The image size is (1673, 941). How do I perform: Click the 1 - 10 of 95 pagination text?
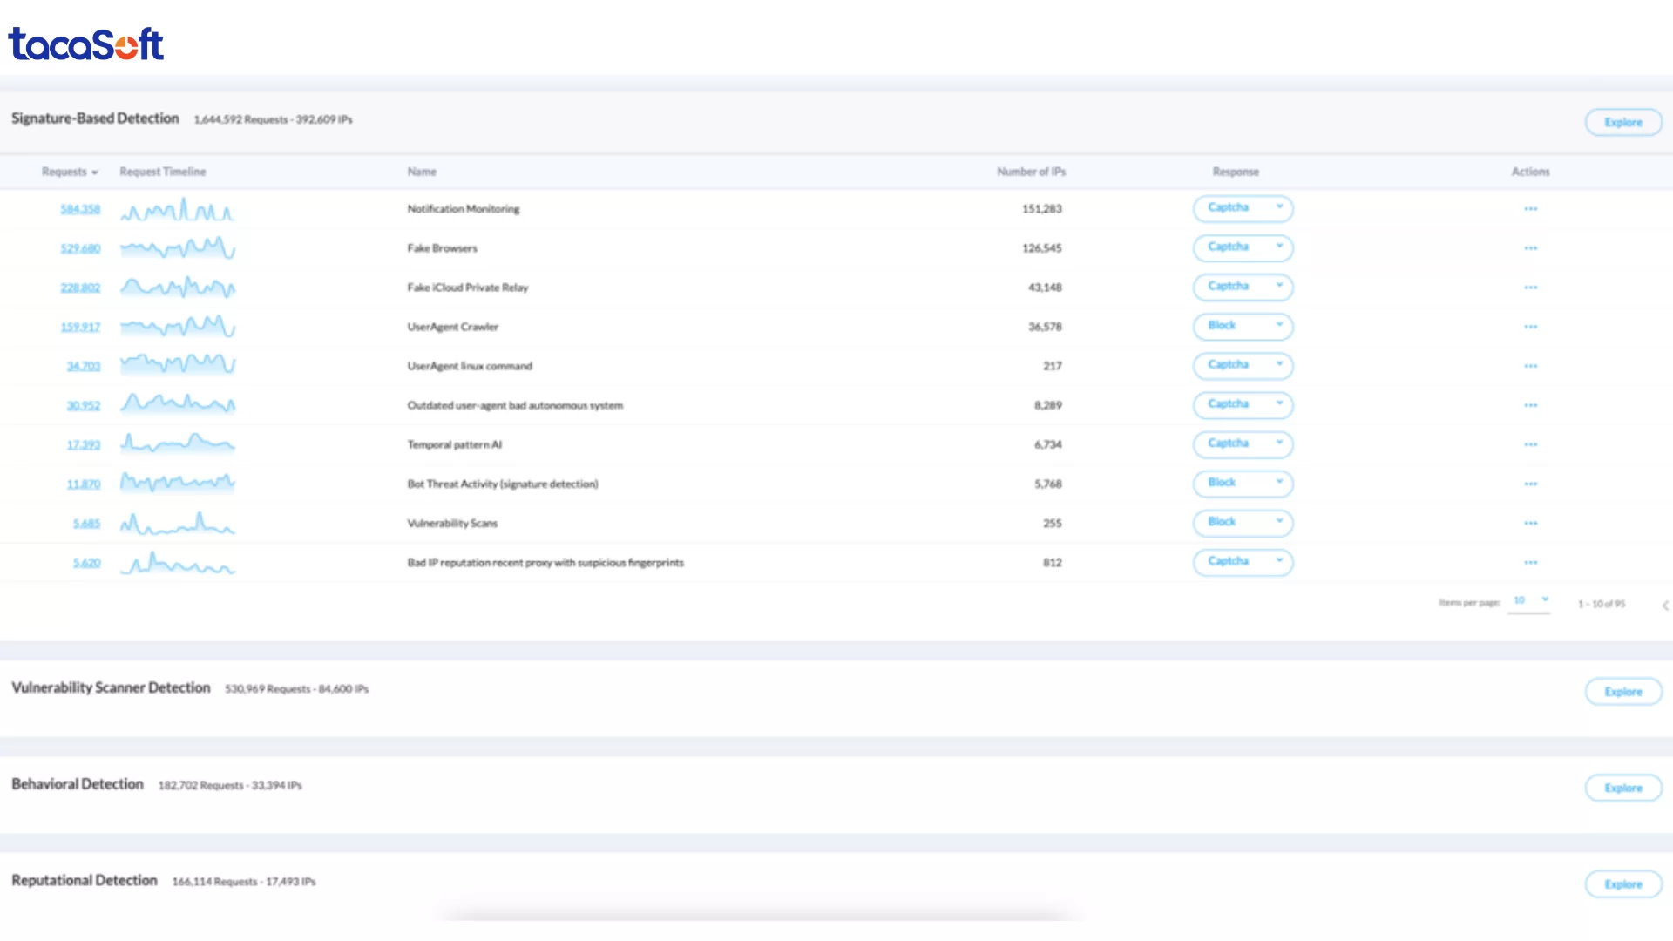click(1602, 604)
